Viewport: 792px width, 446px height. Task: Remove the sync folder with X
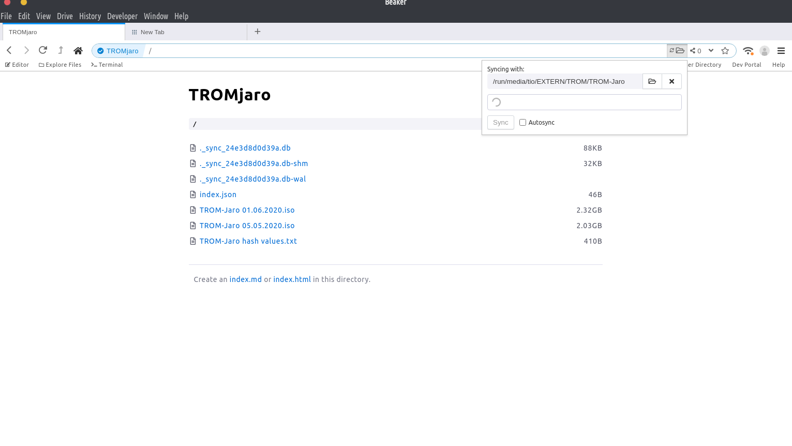pos(671,81)
